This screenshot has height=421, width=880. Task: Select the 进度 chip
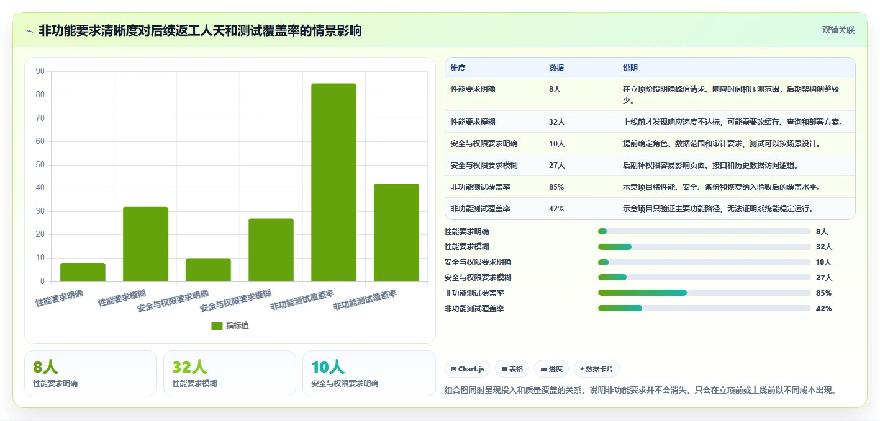point(551,369)
